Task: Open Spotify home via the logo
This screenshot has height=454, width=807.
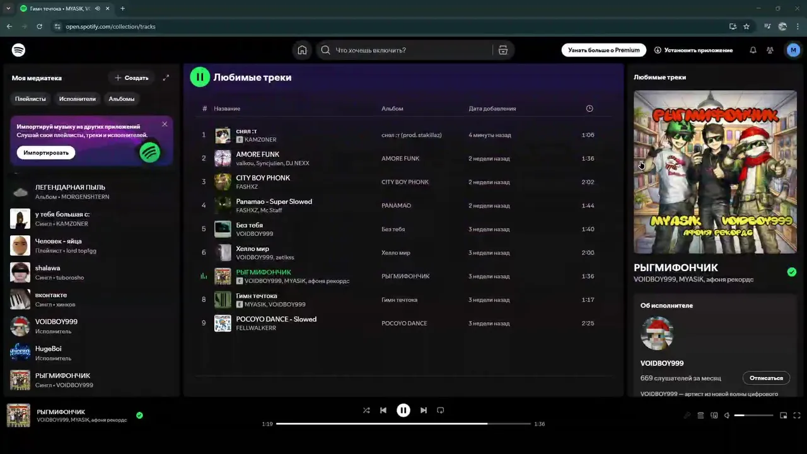Action: tap(18, 50)
